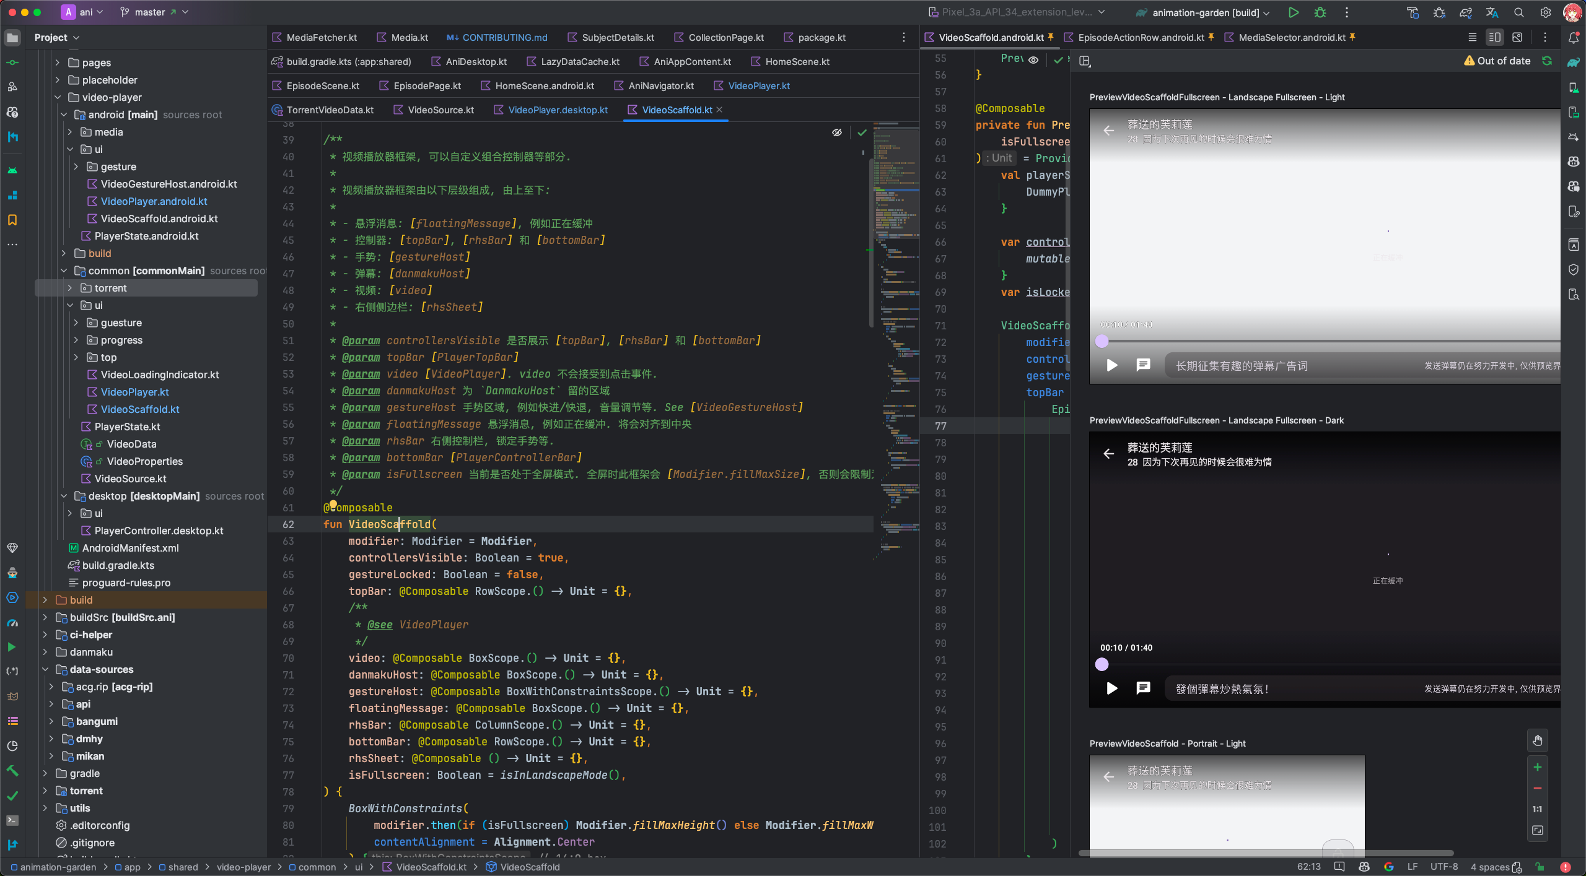Switch to split code and preview view
This screenshot has height=876, width=1586.
(1494, 37)
